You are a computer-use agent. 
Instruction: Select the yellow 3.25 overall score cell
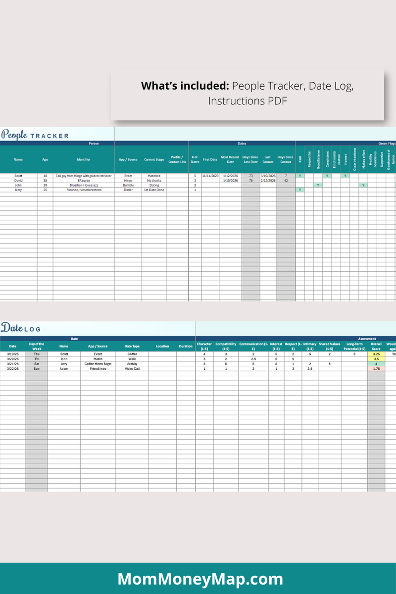coord(376,354)
